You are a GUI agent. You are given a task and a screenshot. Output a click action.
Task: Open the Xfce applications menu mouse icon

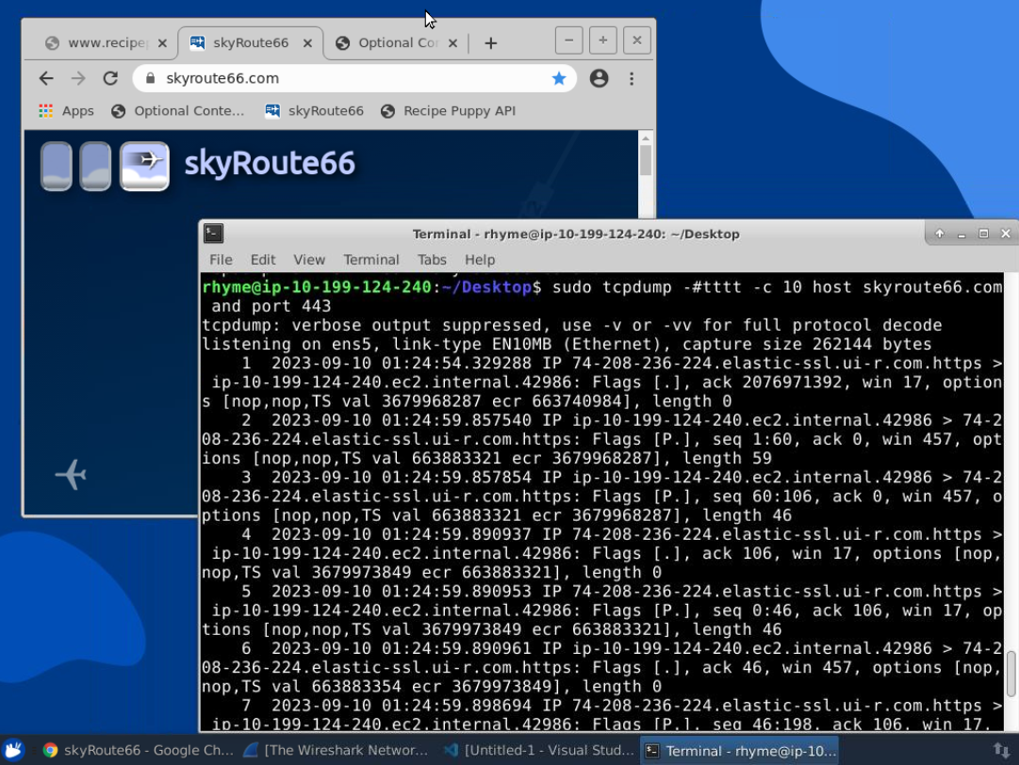[13, 751]
